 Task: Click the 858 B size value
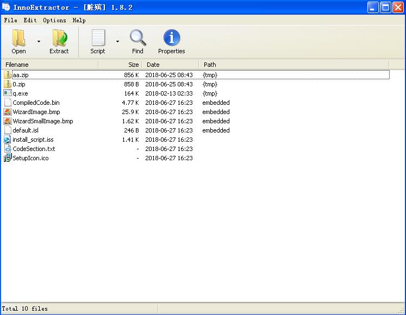[132, 84]
